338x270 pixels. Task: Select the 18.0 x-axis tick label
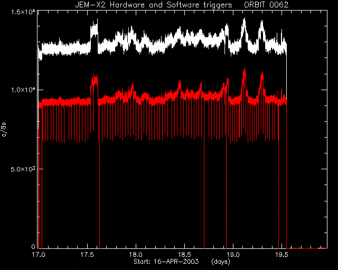pyautogui.click(x=136, y=255)
